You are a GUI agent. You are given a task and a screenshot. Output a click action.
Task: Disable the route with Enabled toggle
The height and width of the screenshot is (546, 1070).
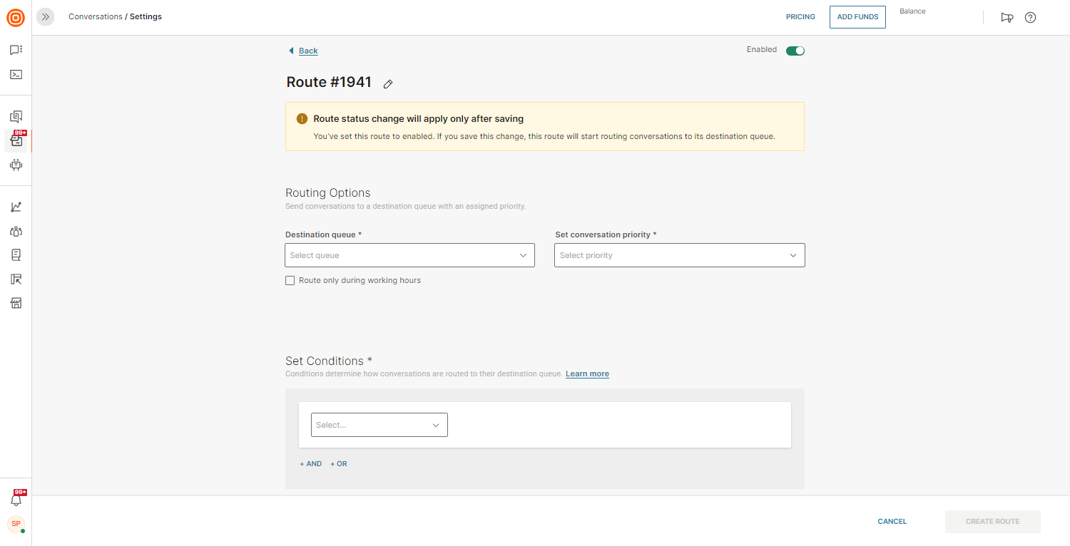coord(795,51)
